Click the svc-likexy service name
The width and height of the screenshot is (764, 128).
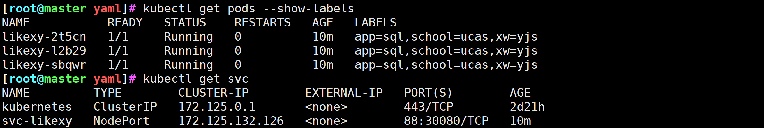point(37,121)
